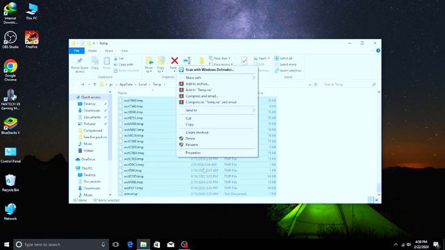Click the red X Delete ribbon icon
The width and height of the screenshot is (445, 250).
[x=175, y=60]
